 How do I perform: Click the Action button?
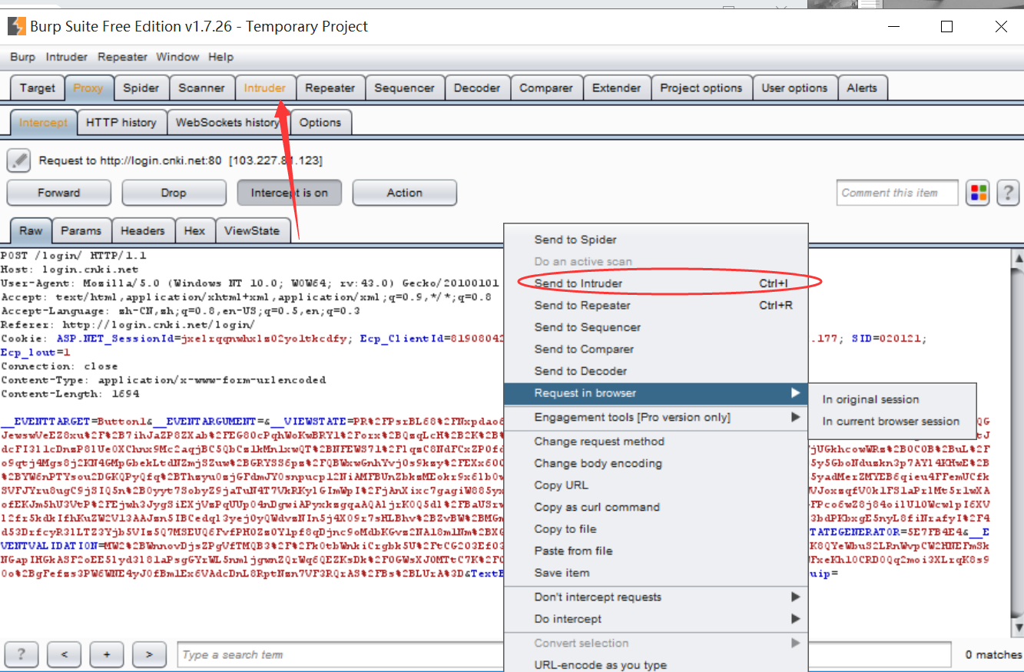(405, 193)
